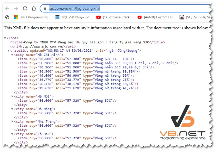This screenshot has height=152, width=217.
Task: Click the Hà Nội item row selling 57.320
Action: (x=67, y=101)
